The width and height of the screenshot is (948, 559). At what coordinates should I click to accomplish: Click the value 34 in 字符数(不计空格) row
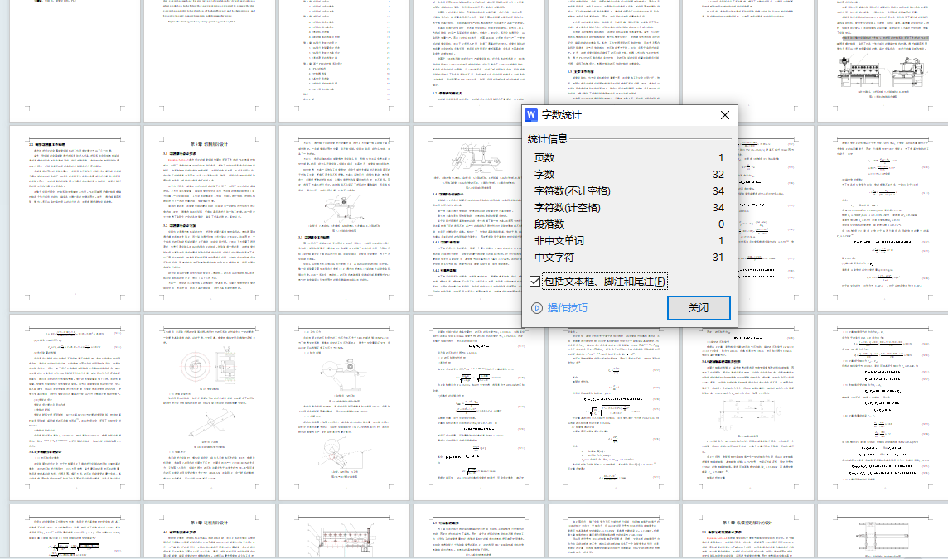[x=718, y=191]
